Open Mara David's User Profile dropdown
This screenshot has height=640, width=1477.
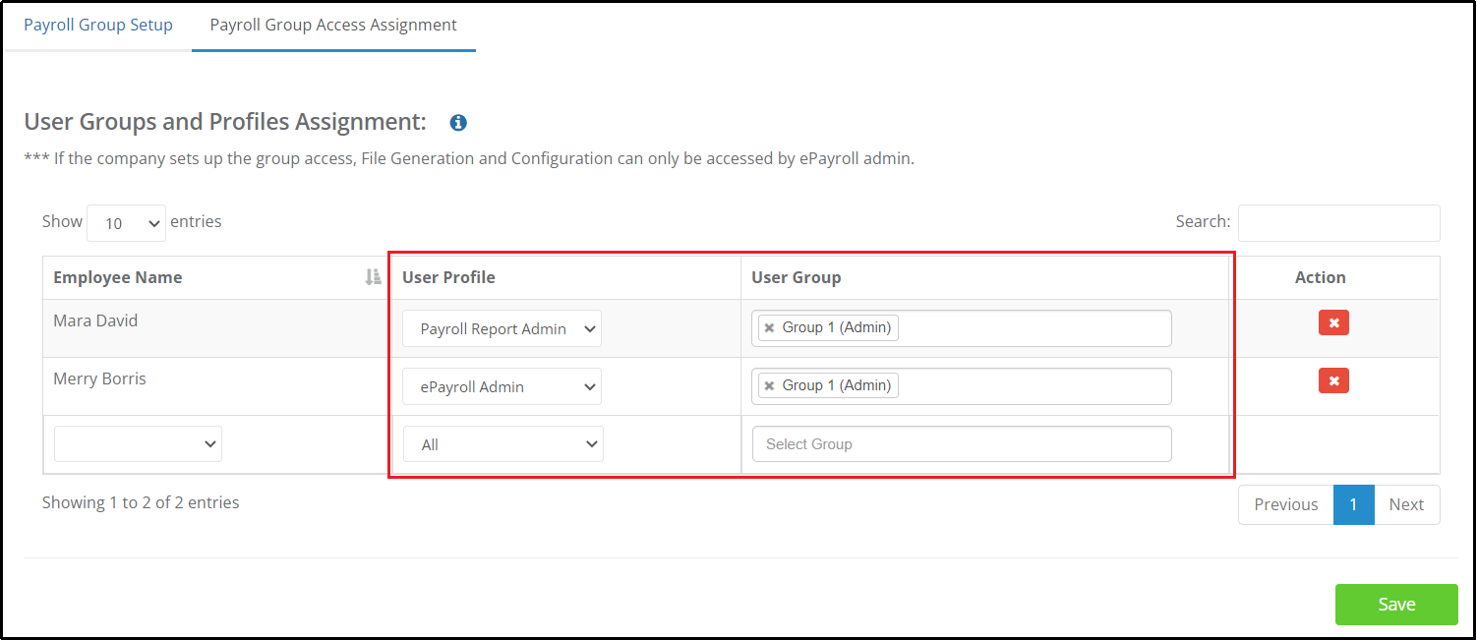[502, 329]
